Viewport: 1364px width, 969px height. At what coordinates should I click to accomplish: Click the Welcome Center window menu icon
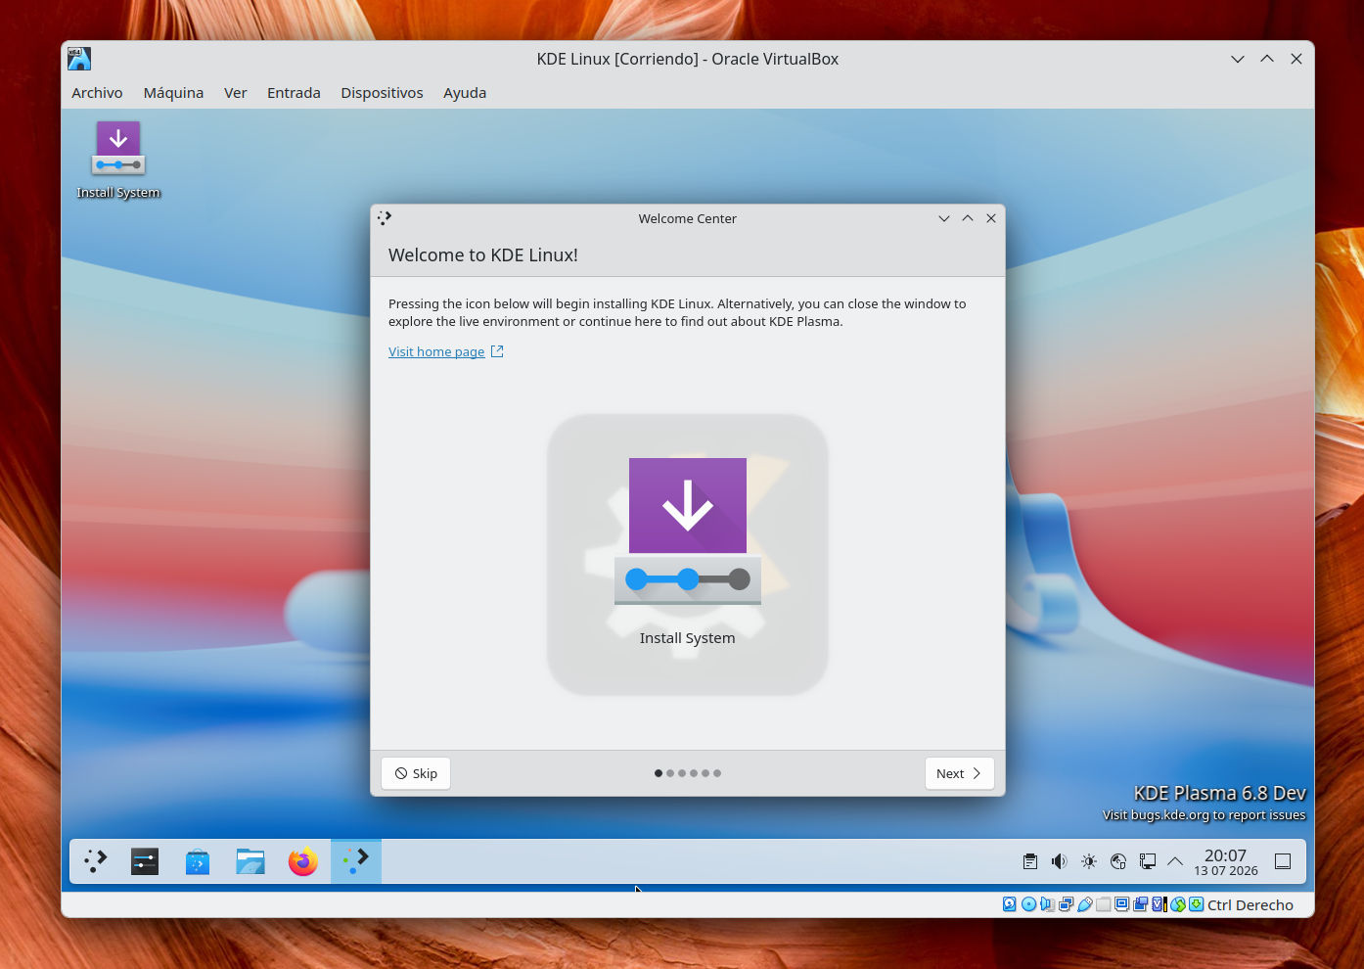point(385,218)
